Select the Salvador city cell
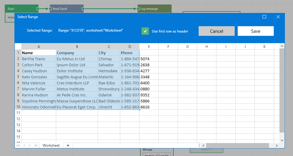This screenshot has height=156, width=293. click(109, 65)
